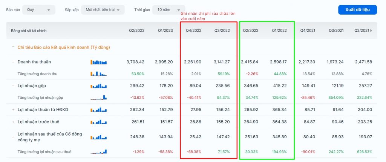The image size is (386, 162).
Task: Open the Thời gian '10 năm' dropdown
Action: coord(168,10)
